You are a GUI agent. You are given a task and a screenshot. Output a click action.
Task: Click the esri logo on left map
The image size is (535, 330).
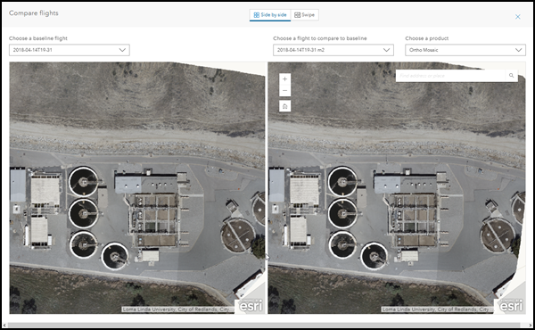(x=251, y=306)
